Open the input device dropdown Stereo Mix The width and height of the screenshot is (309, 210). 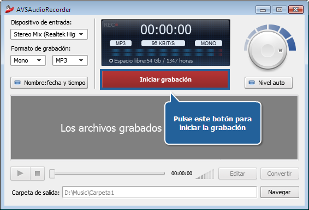[x=49, y=34]
